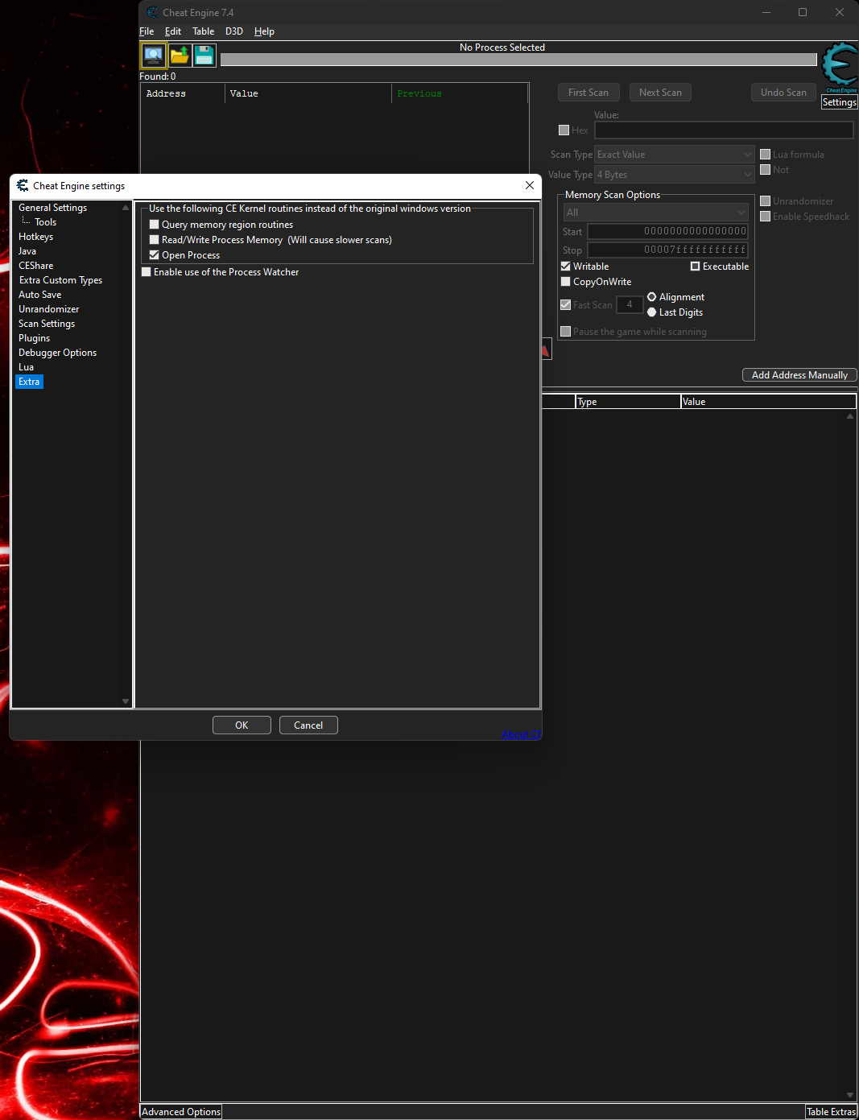The width and height of the screenshot is (859, 1120).
Task: Click the Undo Scan button
Action: point(783,93)
